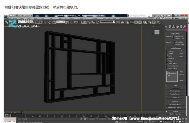189x123 pixels.
Task: Uncheck the Cameras hide checkbox
Action: point(167,58)
